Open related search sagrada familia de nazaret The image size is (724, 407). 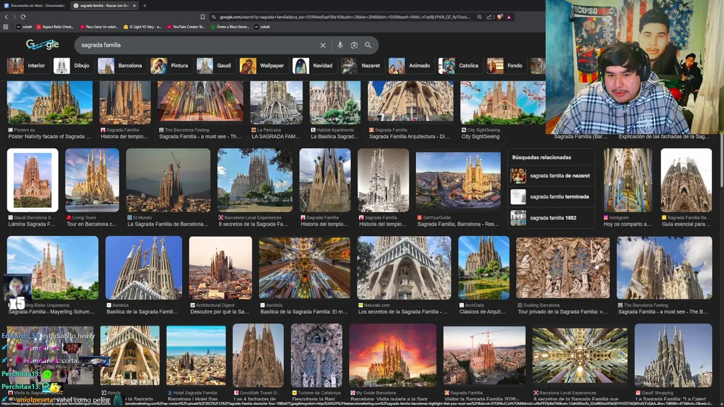(x=551, y=176)
